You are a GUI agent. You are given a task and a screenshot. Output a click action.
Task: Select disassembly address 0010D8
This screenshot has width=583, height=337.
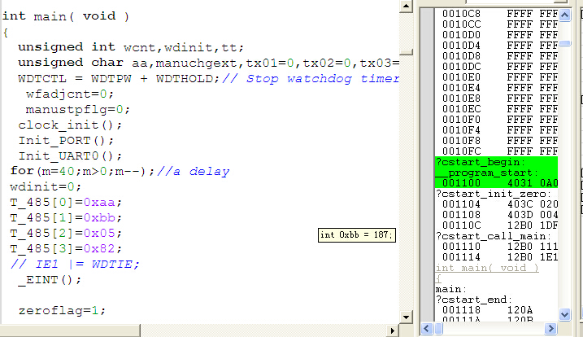(461, 56)
